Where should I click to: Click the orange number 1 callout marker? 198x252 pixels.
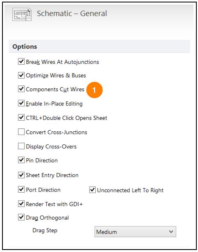(x=94, y=90)
